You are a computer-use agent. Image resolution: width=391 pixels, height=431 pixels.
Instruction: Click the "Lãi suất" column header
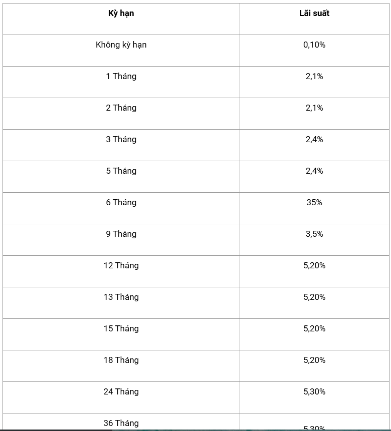[x=314, y=14]
